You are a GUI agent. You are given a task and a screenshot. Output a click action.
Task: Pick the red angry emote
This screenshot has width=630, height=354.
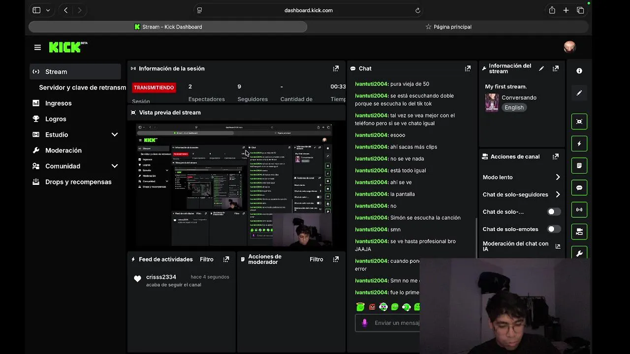pos(372,307)
